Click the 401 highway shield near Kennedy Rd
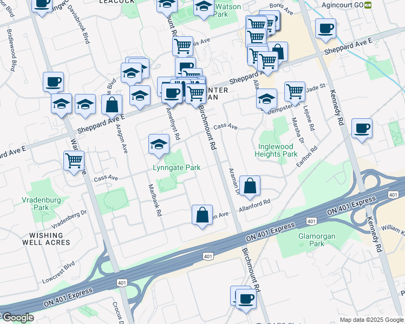 tap(393, 195)
